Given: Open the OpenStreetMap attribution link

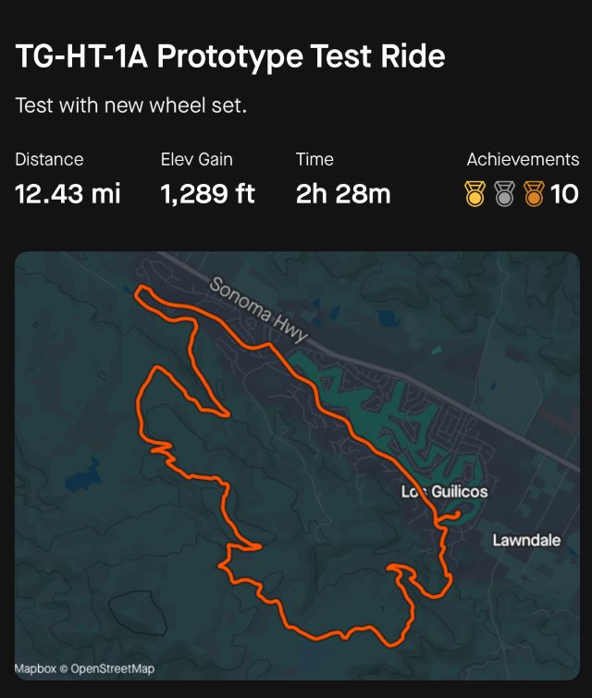Looking at the screenshot, I should pyautogui.click(x=113, y=668).
